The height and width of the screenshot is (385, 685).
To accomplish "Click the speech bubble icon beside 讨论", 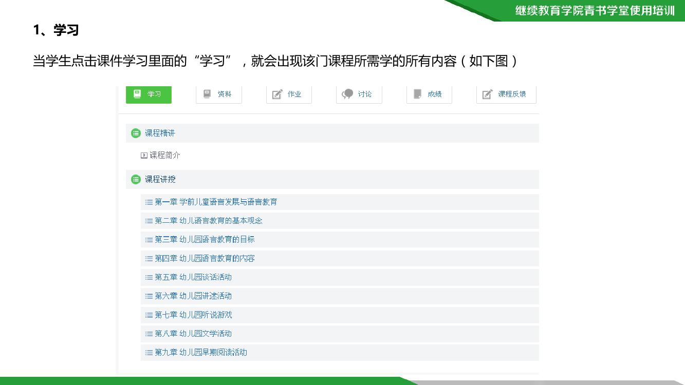I will pyautogui.click(x=348, y=94).
